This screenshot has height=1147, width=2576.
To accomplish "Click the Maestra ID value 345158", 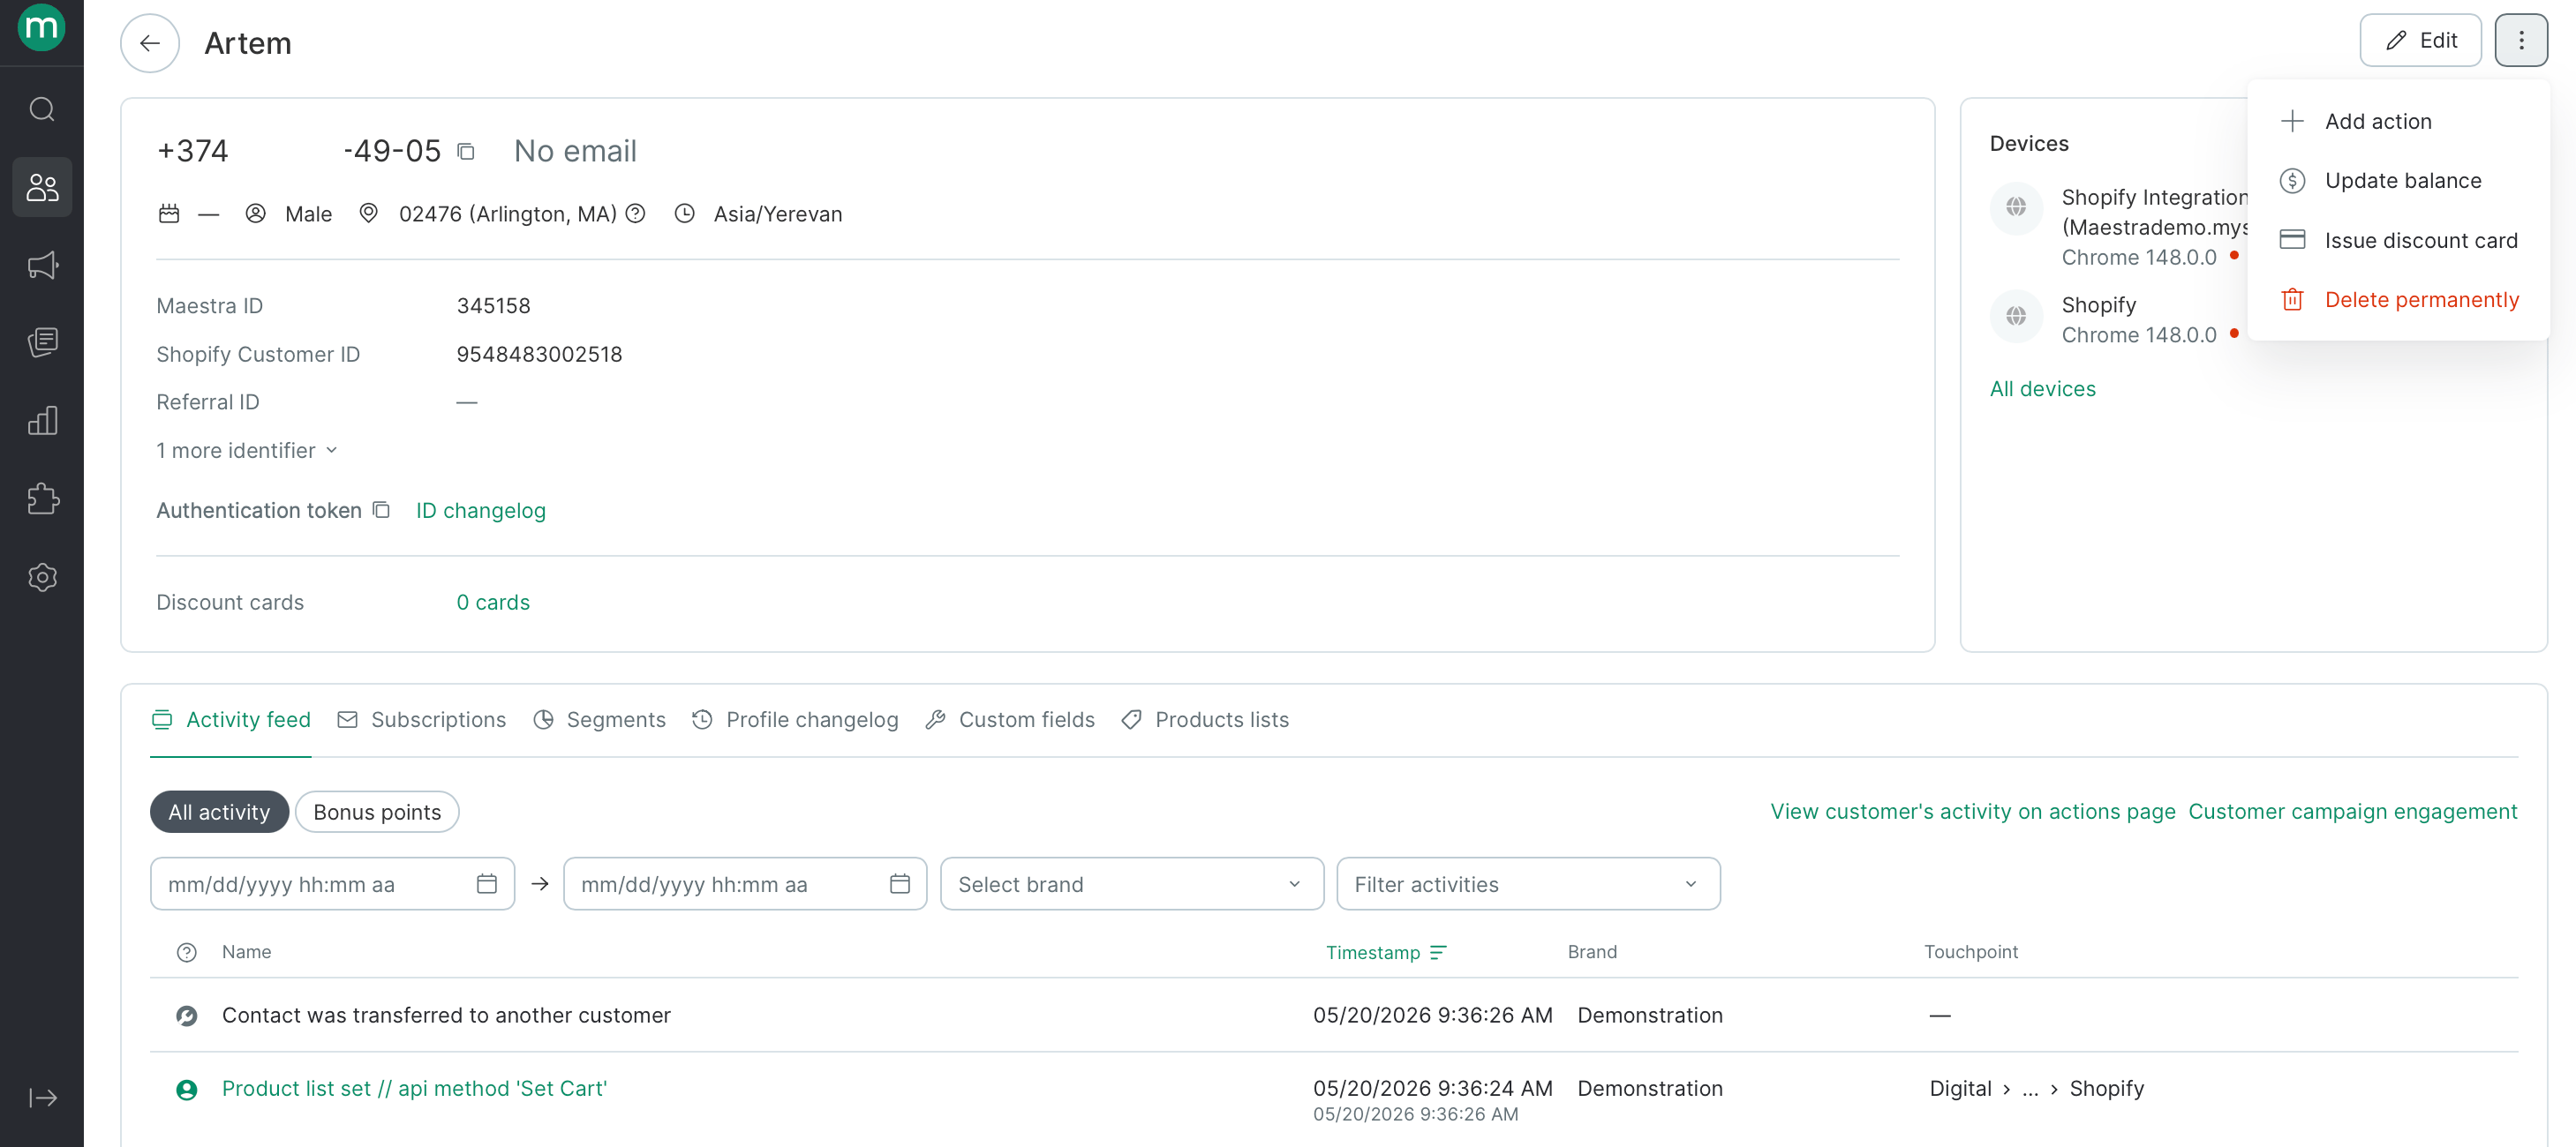I will click(x=493, y=306).
